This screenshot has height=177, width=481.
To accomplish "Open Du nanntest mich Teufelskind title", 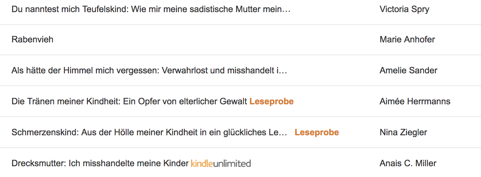I will pyautogui.click(x=151, y=9).
